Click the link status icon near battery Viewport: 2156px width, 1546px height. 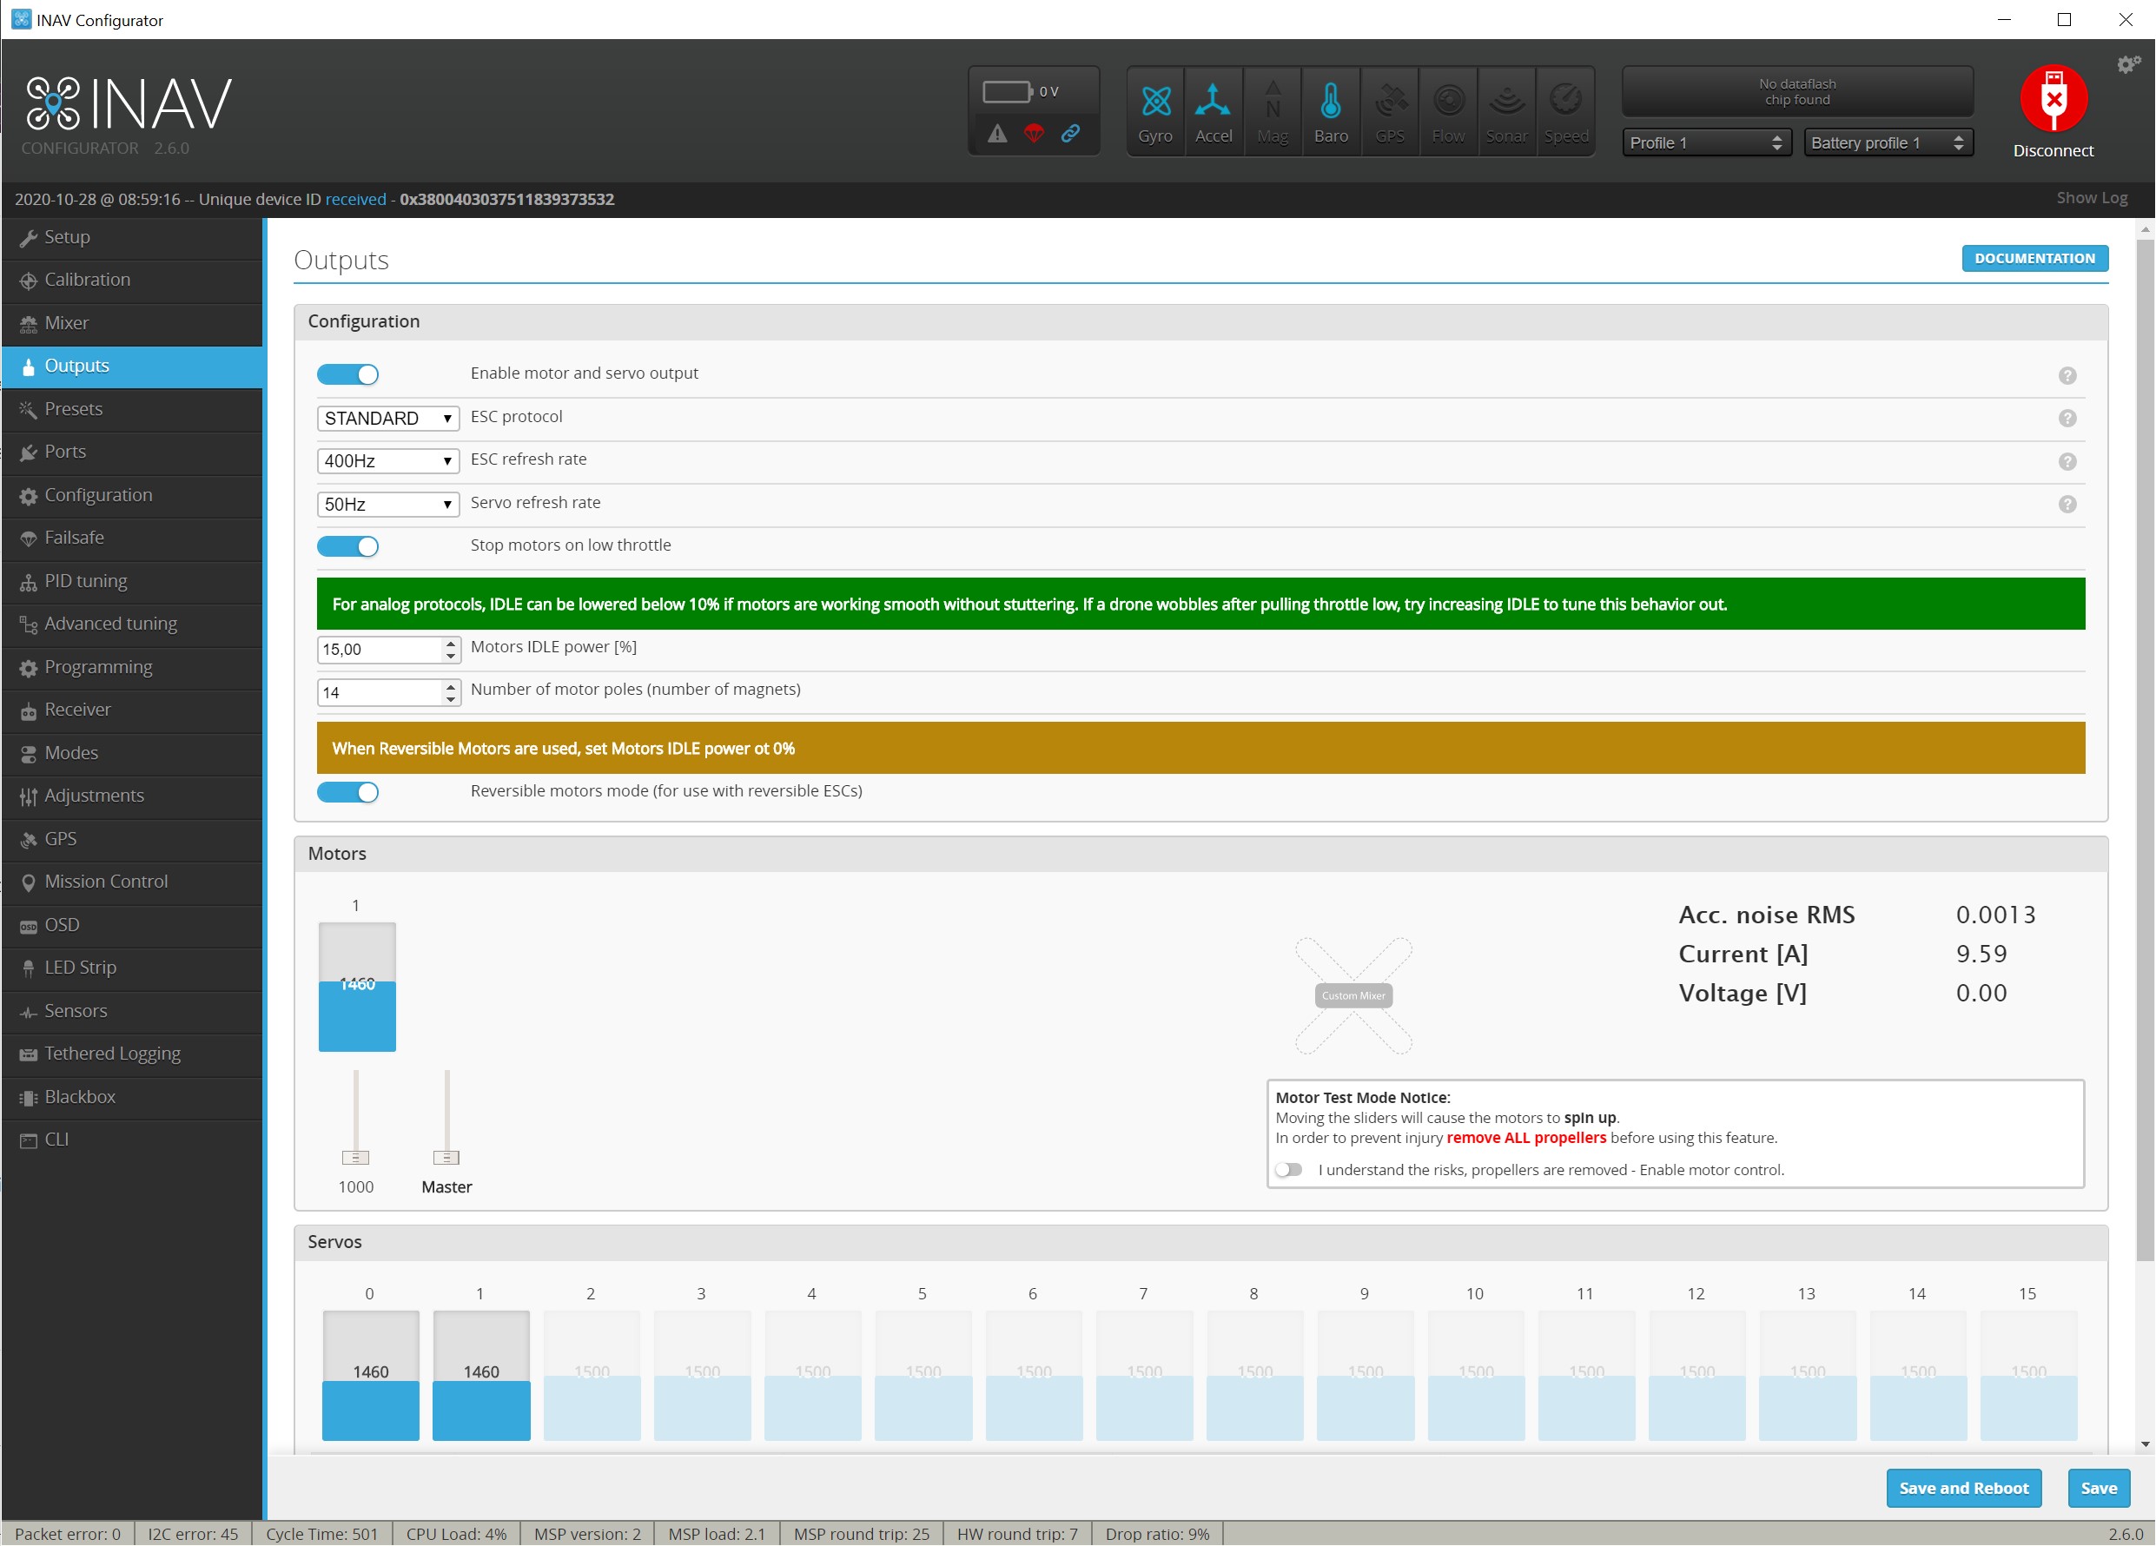point(1070,134)
